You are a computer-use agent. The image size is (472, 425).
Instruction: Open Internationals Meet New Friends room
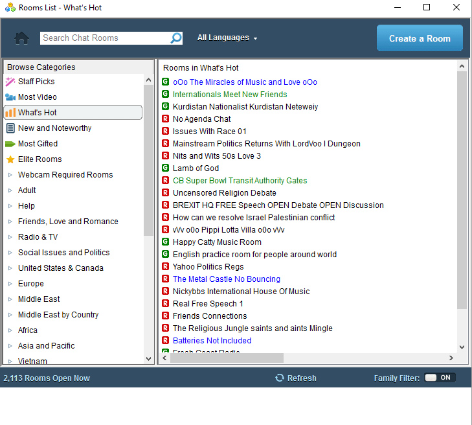click(229, 95)
